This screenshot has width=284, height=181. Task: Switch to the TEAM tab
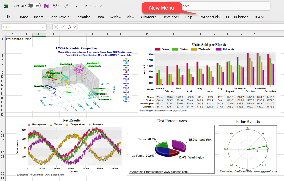(x=259, y=17)
